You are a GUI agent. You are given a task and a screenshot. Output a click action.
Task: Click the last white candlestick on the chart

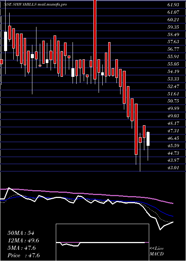(x=148, y=139)
